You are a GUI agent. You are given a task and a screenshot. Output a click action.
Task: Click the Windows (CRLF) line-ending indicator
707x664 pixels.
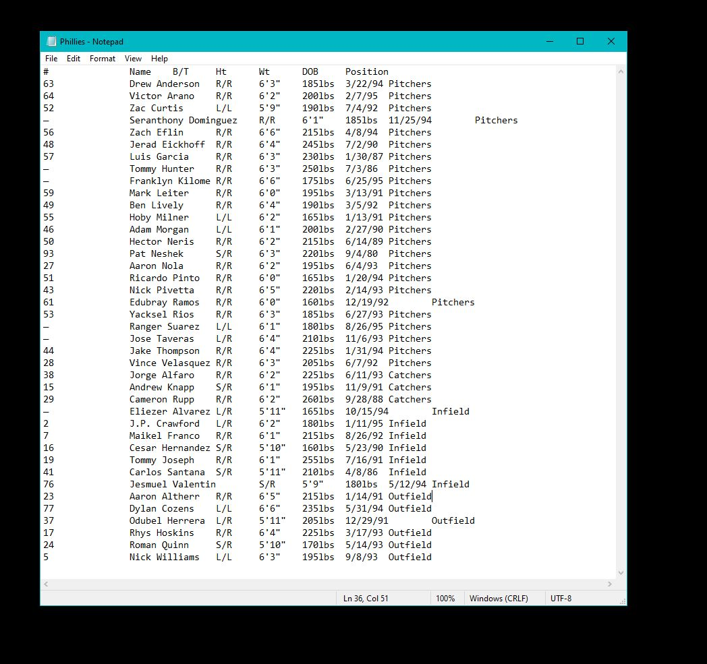[x=499, y=598]
